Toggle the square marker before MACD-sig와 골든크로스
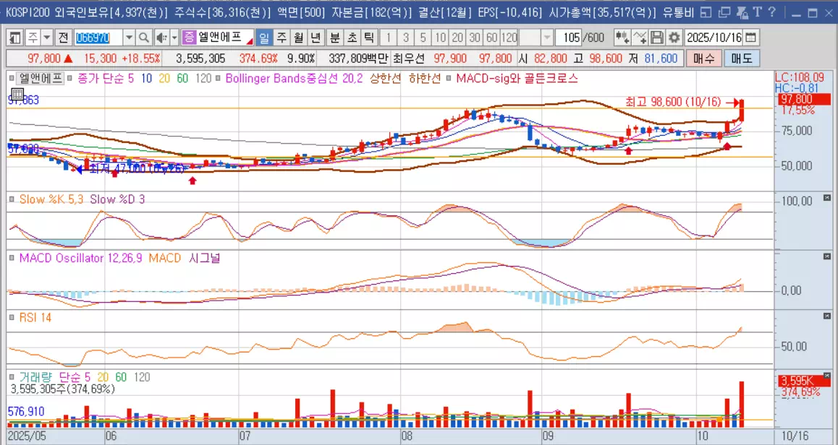 tap(448, 79)
